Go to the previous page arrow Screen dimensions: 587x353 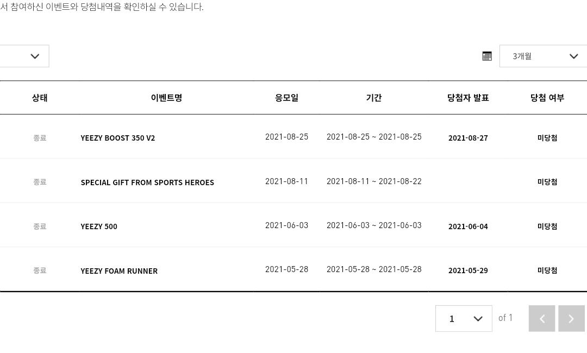542,318
